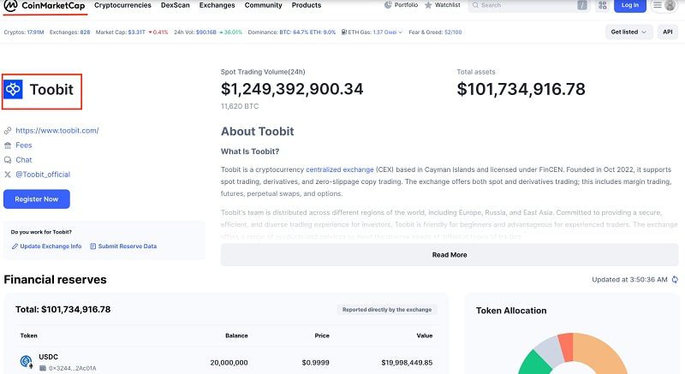
Task: Click the slash shortcut key in search
Action: coord(582,5)
